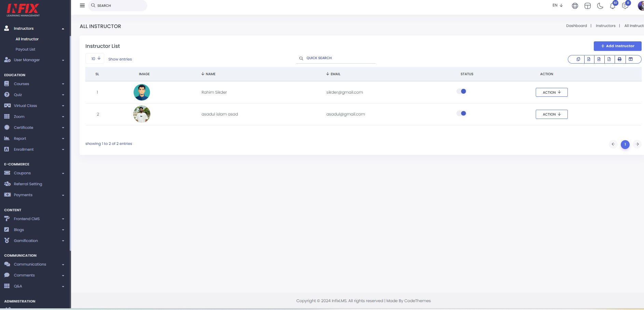Viewport: 644px width, 310px height.
Task: Click the Add Instructor button
Action: 617,46
